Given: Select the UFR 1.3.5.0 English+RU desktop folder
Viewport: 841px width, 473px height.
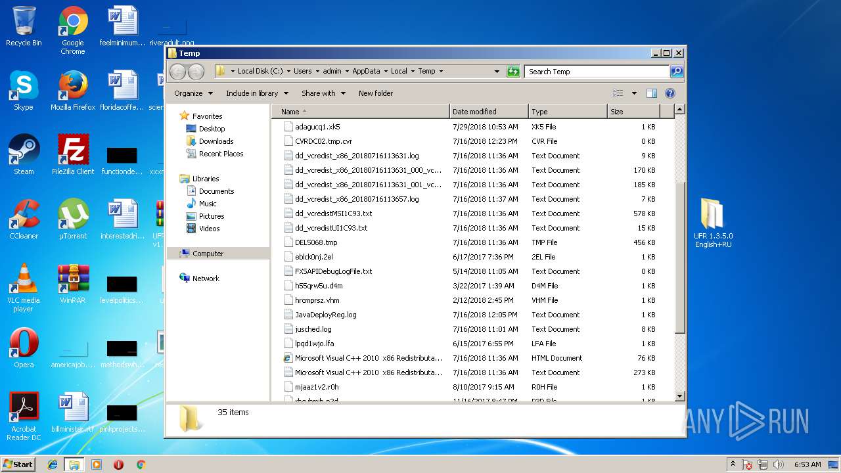Looking at the screenshot, I should [x=713, y=223].
